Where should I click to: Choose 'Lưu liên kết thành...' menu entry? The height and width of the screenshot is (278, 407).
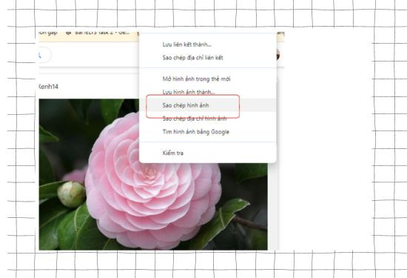pos(208,44)
